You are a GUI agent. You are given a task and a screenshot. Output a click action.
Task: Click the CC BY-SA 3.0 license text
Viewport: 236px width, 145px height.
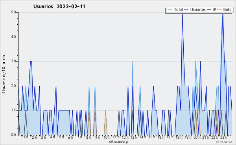tap(224, 142)
